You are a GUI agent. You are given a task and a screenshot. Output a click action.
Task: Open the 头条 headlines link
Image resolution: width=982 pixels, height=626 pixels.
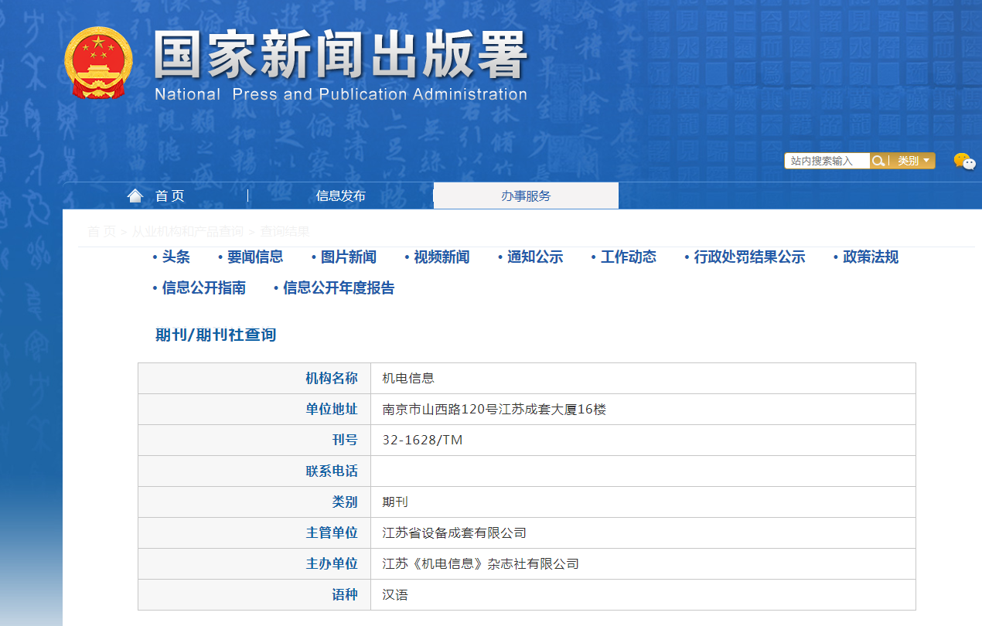[176, 257]
